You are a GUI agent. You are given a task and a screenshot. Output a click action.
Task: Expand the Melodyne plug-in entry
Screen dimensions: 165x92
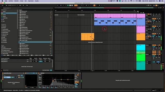point(19,36)
